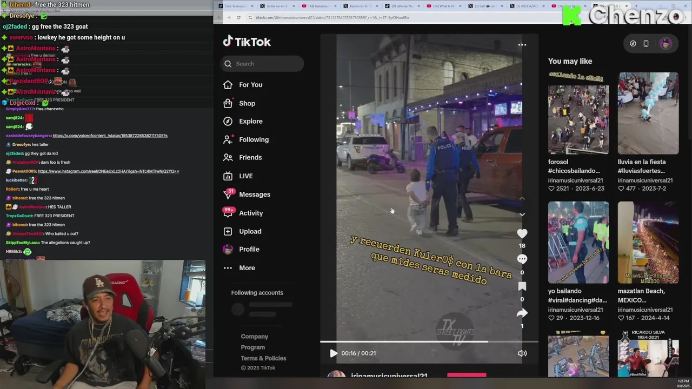692x389 pixels.
Task: Click the Shop bag icon
Action: point(228,103)
